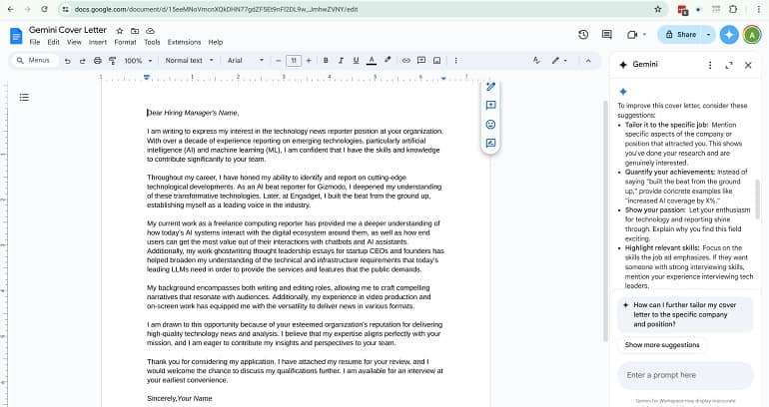
Task: Open the text color picker
Action: click(x=372, y=61)
